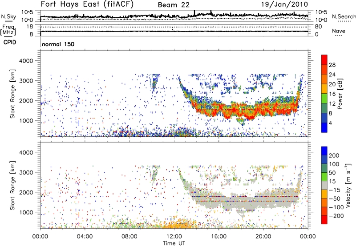The width and height of the screenshot is (356, 246).
Task: Click the '1000' tick of the velocity panel
Action: click(x=26, y=212)
